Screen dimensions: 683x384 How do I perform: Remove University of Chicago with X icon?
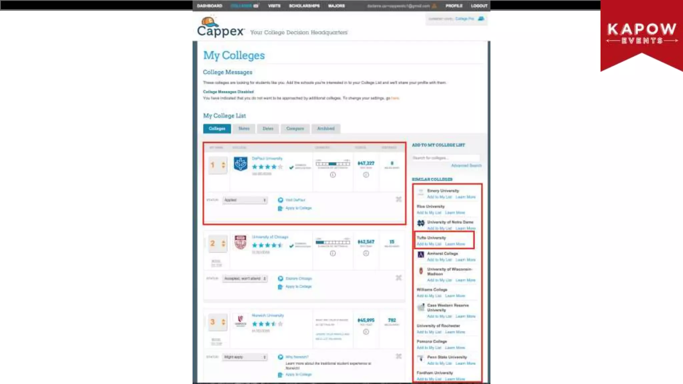pos(399,278)
